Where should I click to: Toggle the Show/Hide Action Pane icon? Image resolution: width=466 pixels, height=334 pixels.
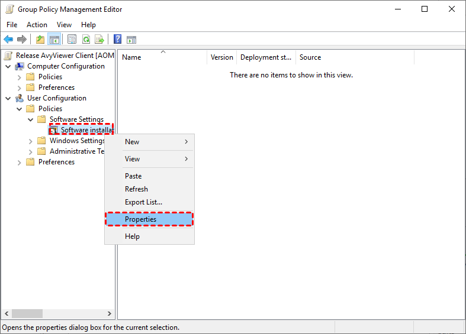[x=131, y=40]
